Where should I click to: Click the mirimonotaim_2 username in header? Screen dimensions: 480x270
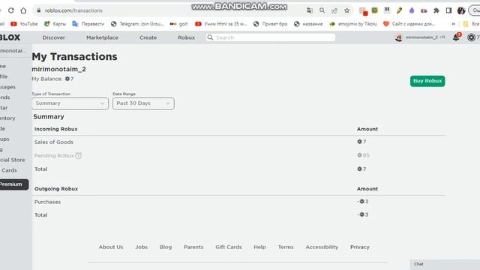point(421,37)
